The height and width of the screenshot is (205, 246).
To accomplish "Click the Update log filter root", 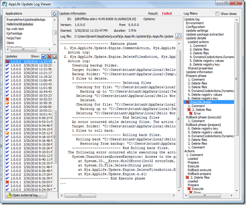I will coord(192,20).
